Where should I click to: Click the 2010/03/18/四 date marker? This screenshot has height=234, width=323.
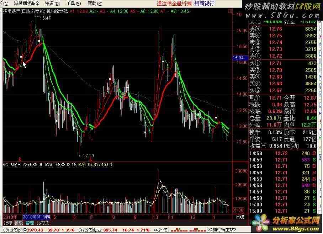coord(36,217)
